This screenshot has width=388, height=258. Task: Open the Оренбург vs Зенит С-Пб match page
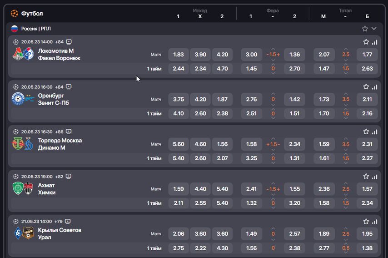click(53, 99)
